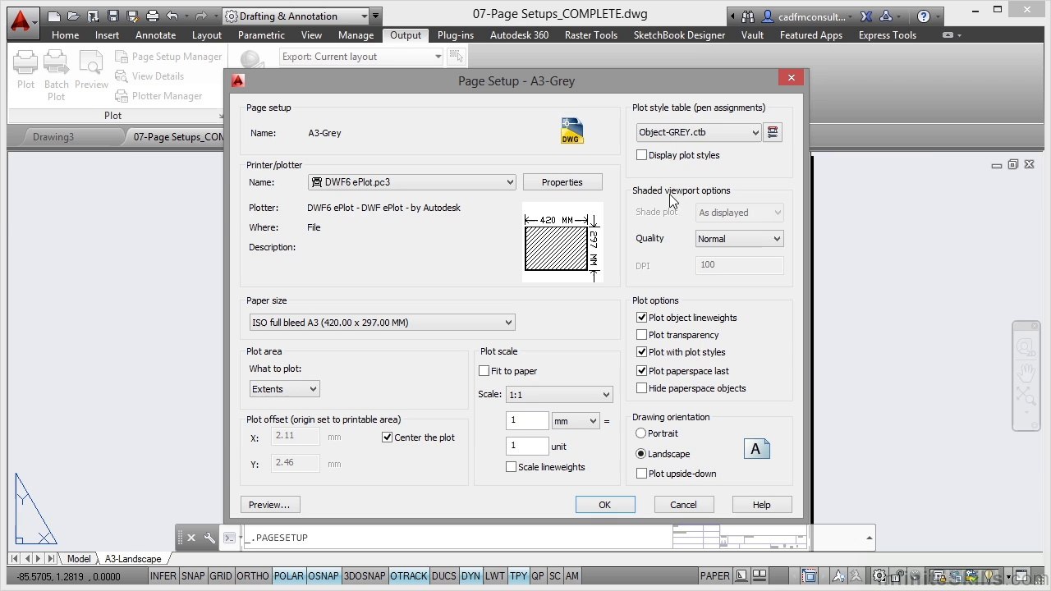Open the plot Scale 1:1 dropdown

coord(559,395)
